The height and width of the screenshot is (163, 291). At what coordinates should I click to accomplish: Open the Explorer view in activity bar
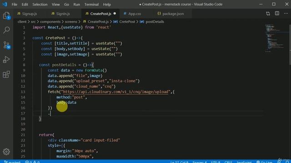6,15
